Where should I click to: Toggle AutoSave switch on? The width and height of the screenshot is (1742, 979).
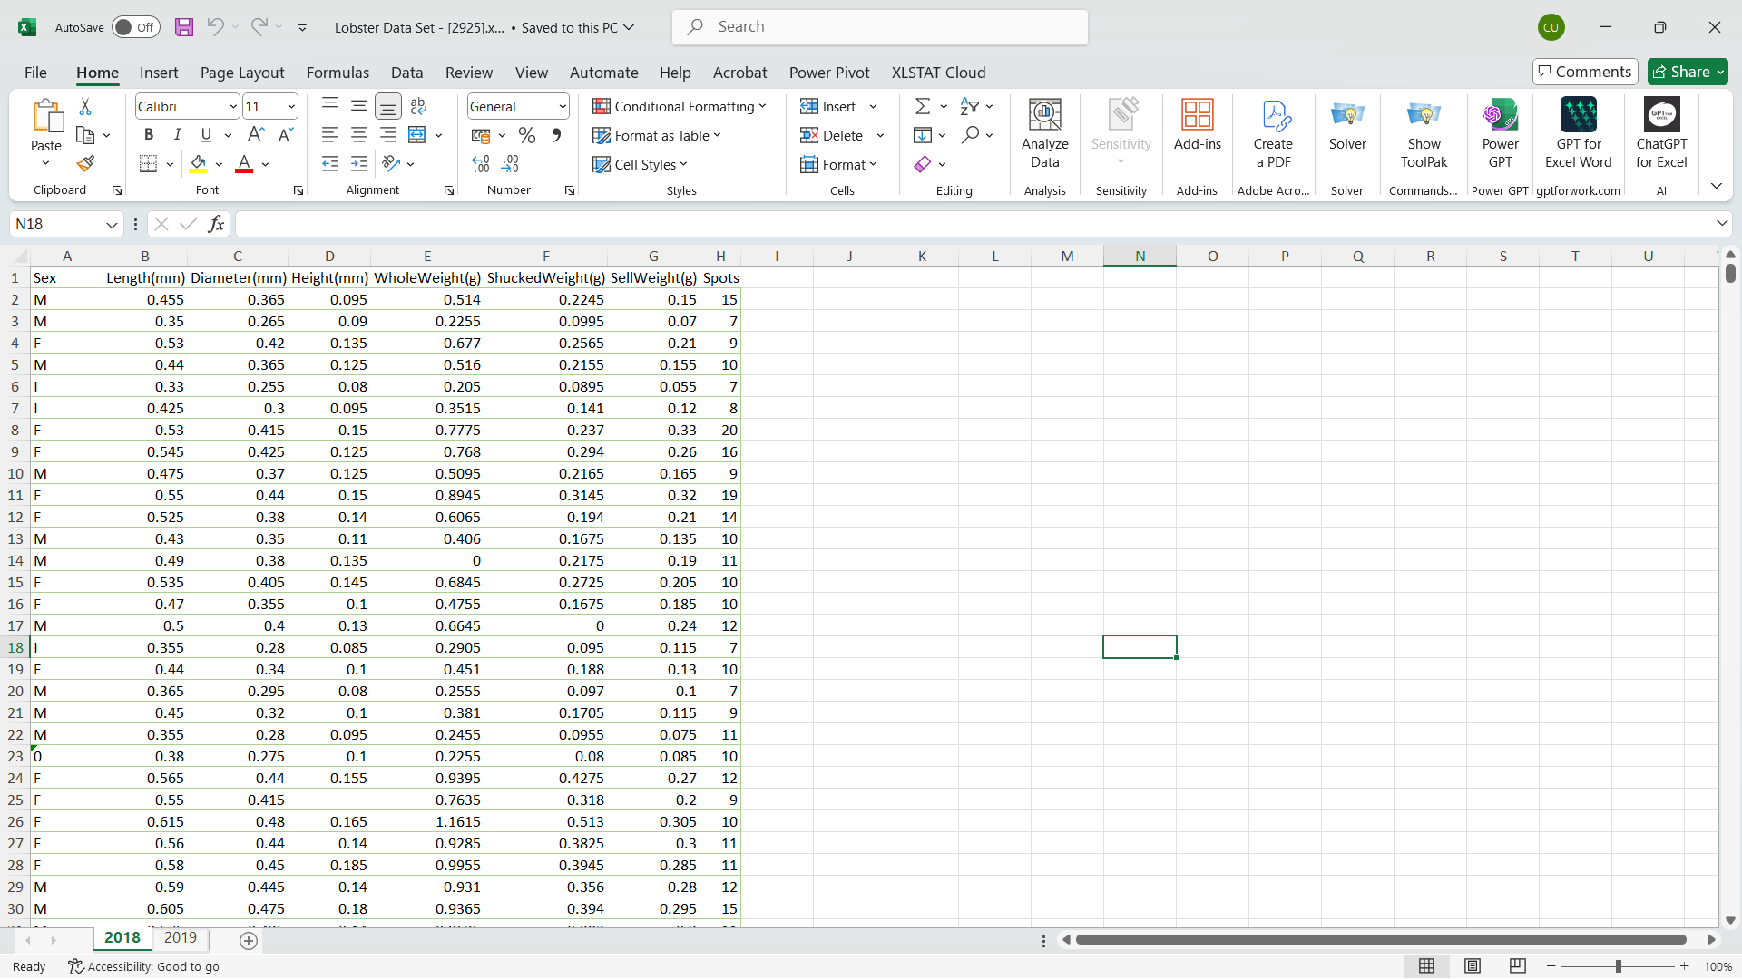(x=135, y=27)
